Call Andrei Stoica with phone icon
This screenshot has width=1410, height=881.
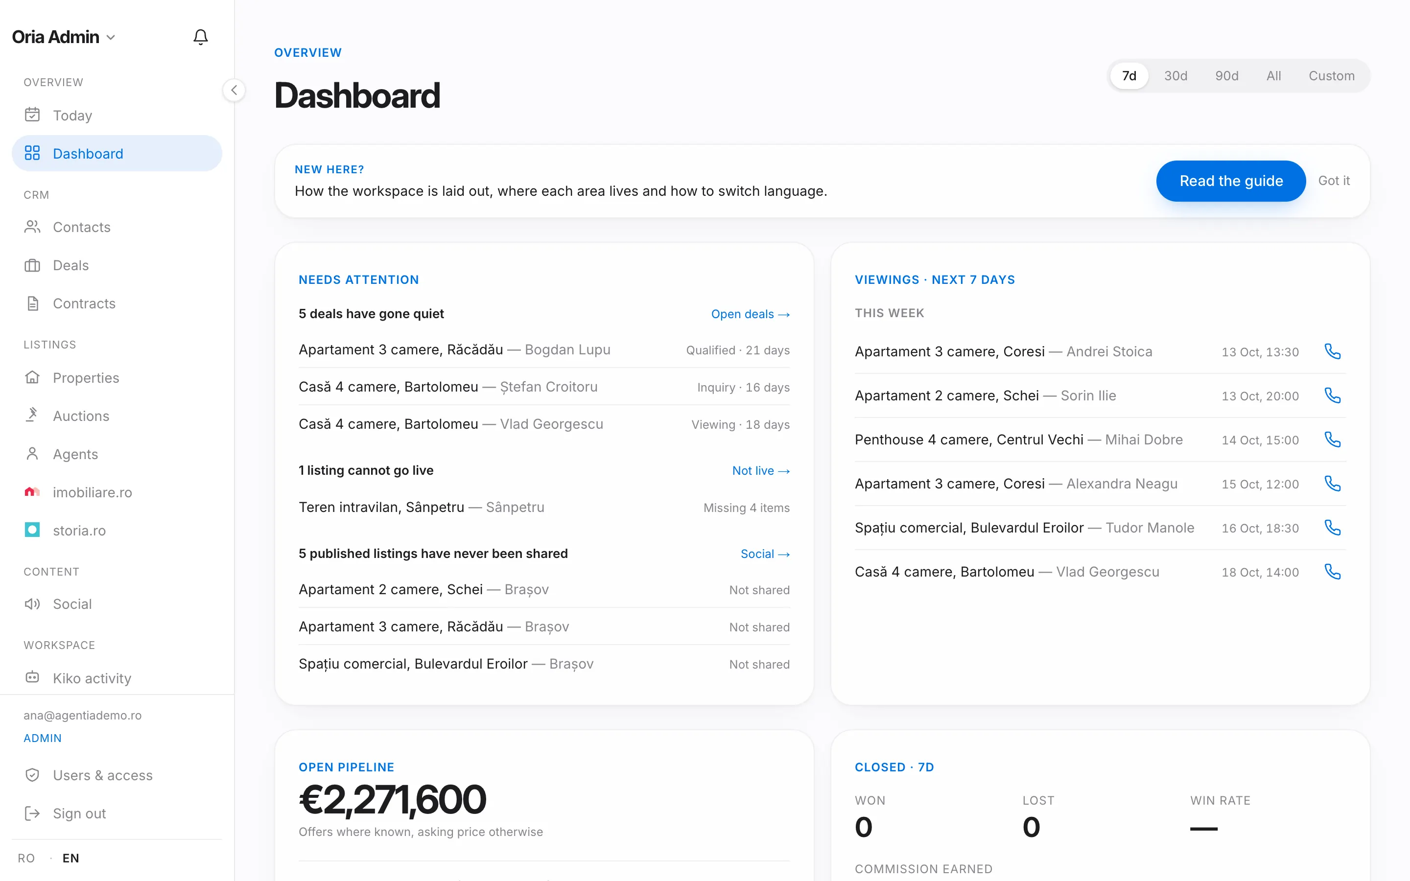click(1333, 351)
